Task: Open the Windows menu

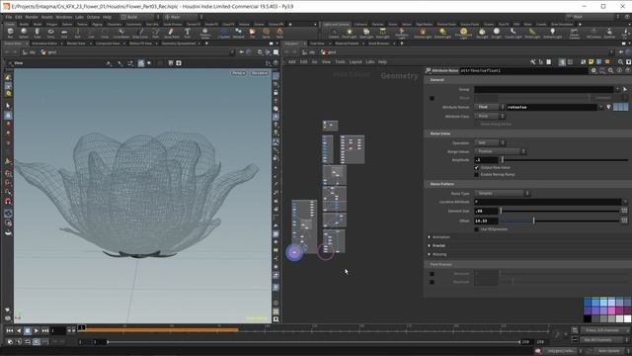Action: 63,17
